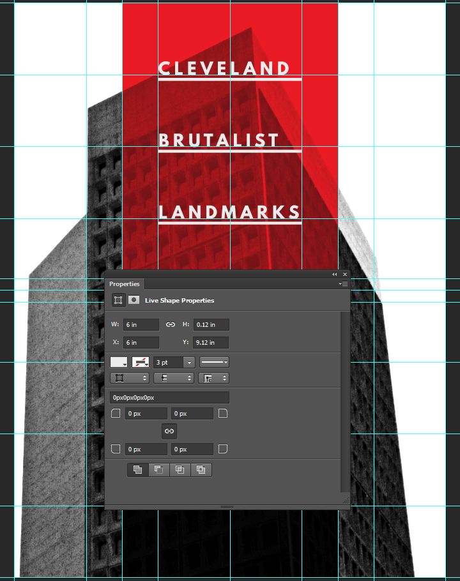Click the top-left corner radius field
460x581 pixels.
(x=146, y=414)
